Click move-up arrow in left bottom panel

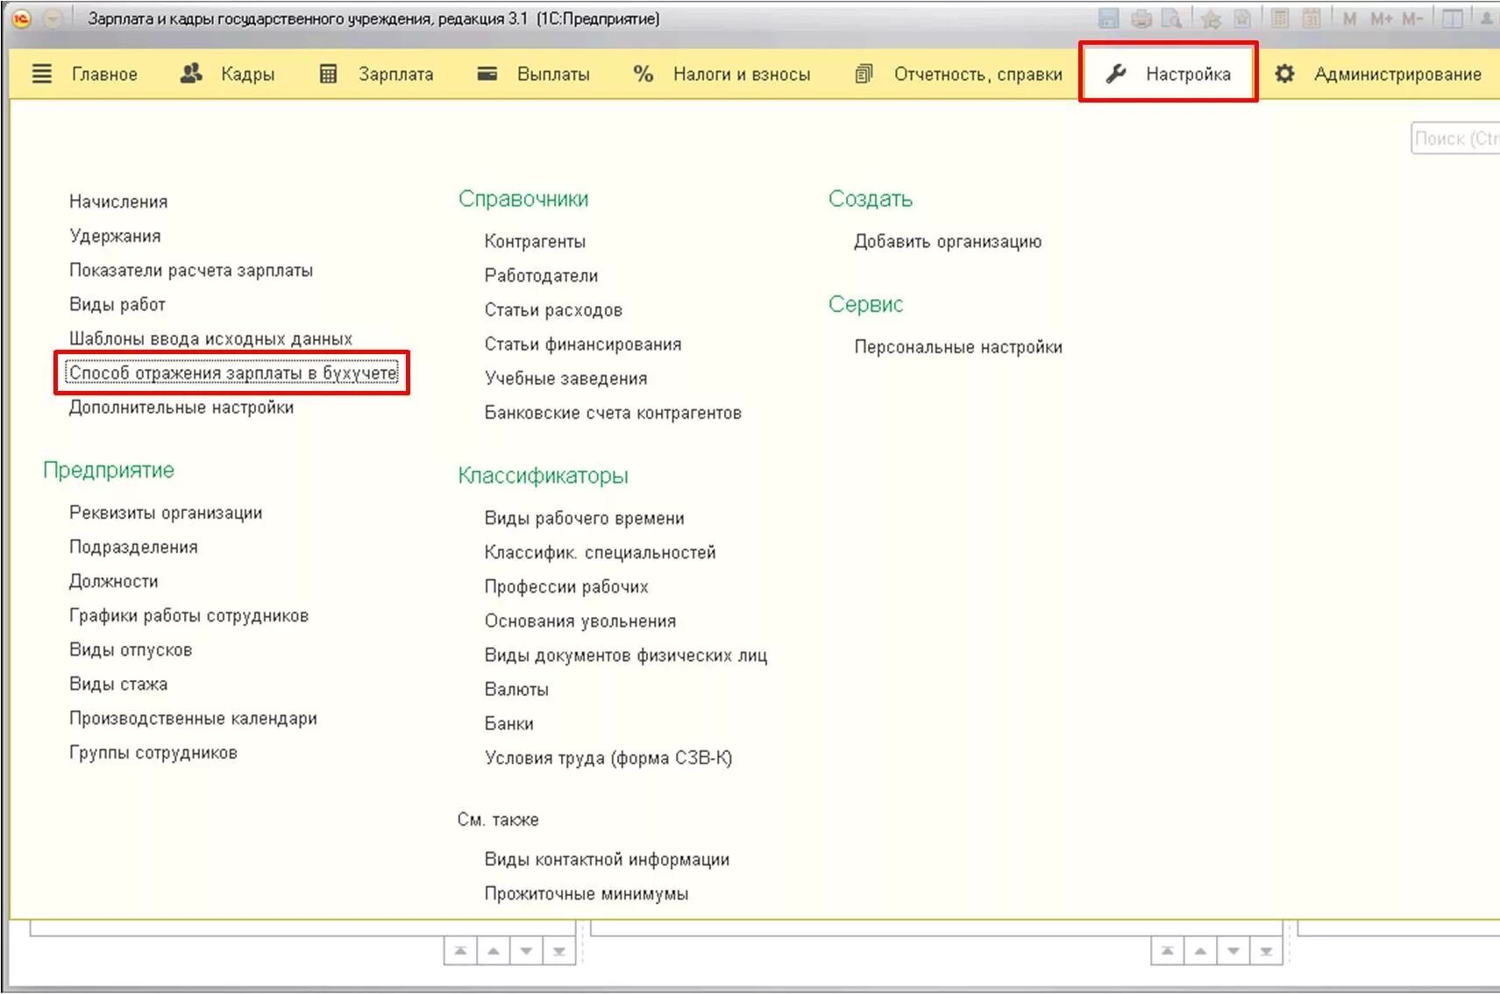[x=494, y=951]
